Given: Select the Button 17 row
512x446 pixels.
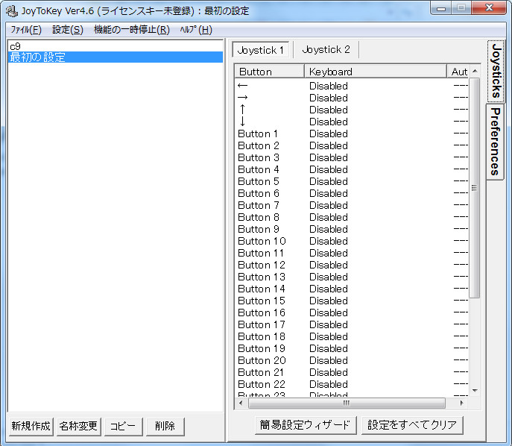Looking at the screenshot, I should point(352,324).
